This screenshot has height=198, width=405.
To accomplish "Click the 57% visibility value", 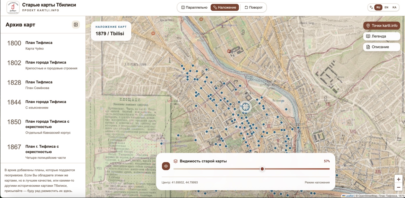I will click(x=327, y=161).
